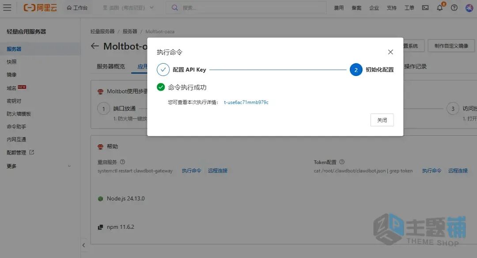Open the user avatar menu

click(x=469, y=8)
